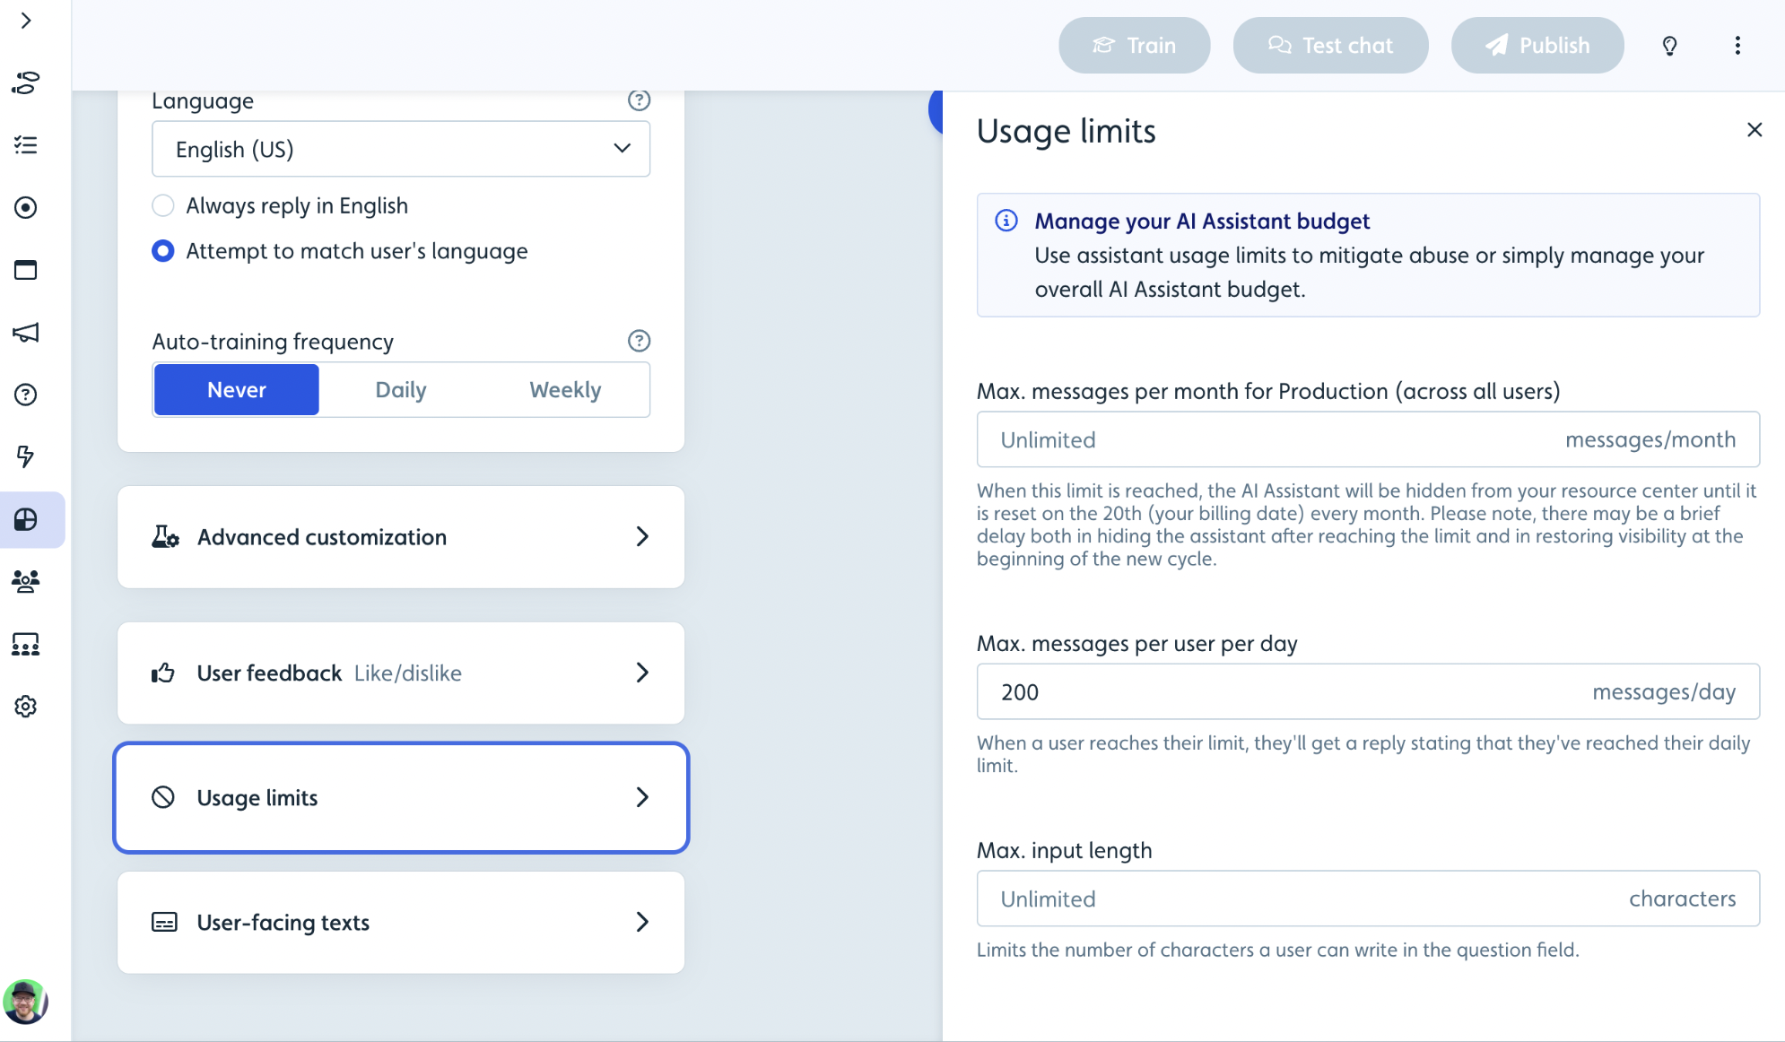Open the three-dot more options menu
This screenshot has height=1042, width=1785.
[1737, 46]
